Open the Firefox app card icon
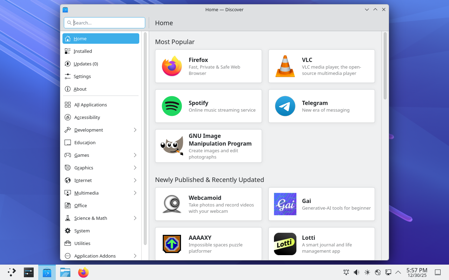This screenshot has height=280, width=449. pyautogui.click(x=172, y=66)
